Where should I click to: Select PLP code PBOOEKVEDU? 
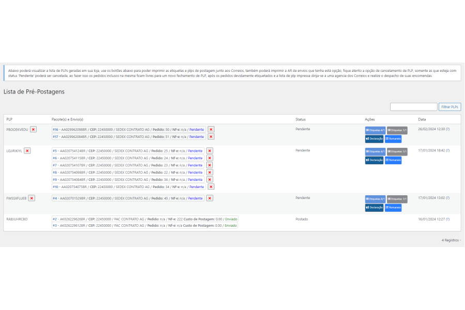(x=17, y=130)
